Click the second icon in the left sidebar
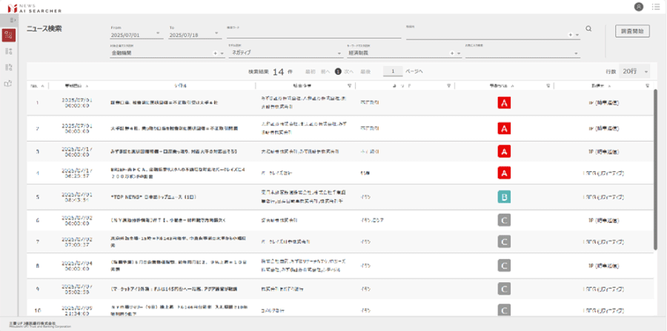The height and width of the screenshot is (331, 667). pos(9,52)
